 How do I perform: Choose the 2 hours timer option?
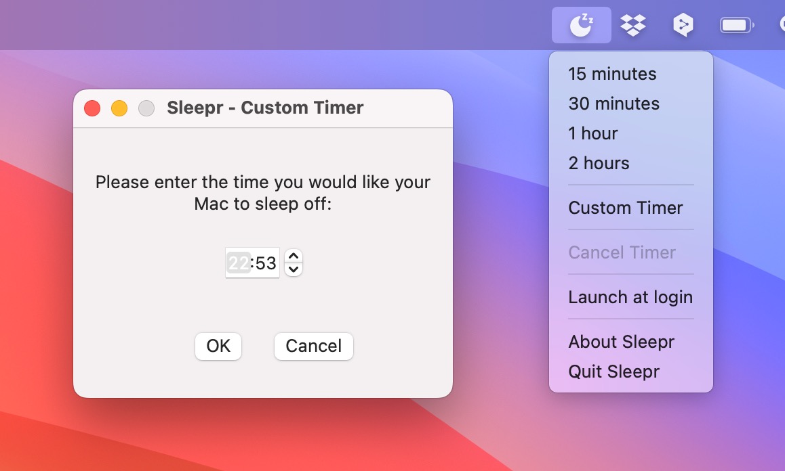click(599, 163)
